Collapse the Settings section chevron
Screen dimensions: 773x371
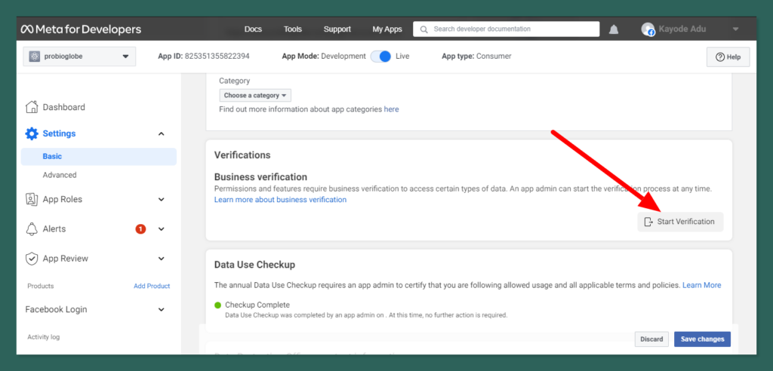pos(161,133)
